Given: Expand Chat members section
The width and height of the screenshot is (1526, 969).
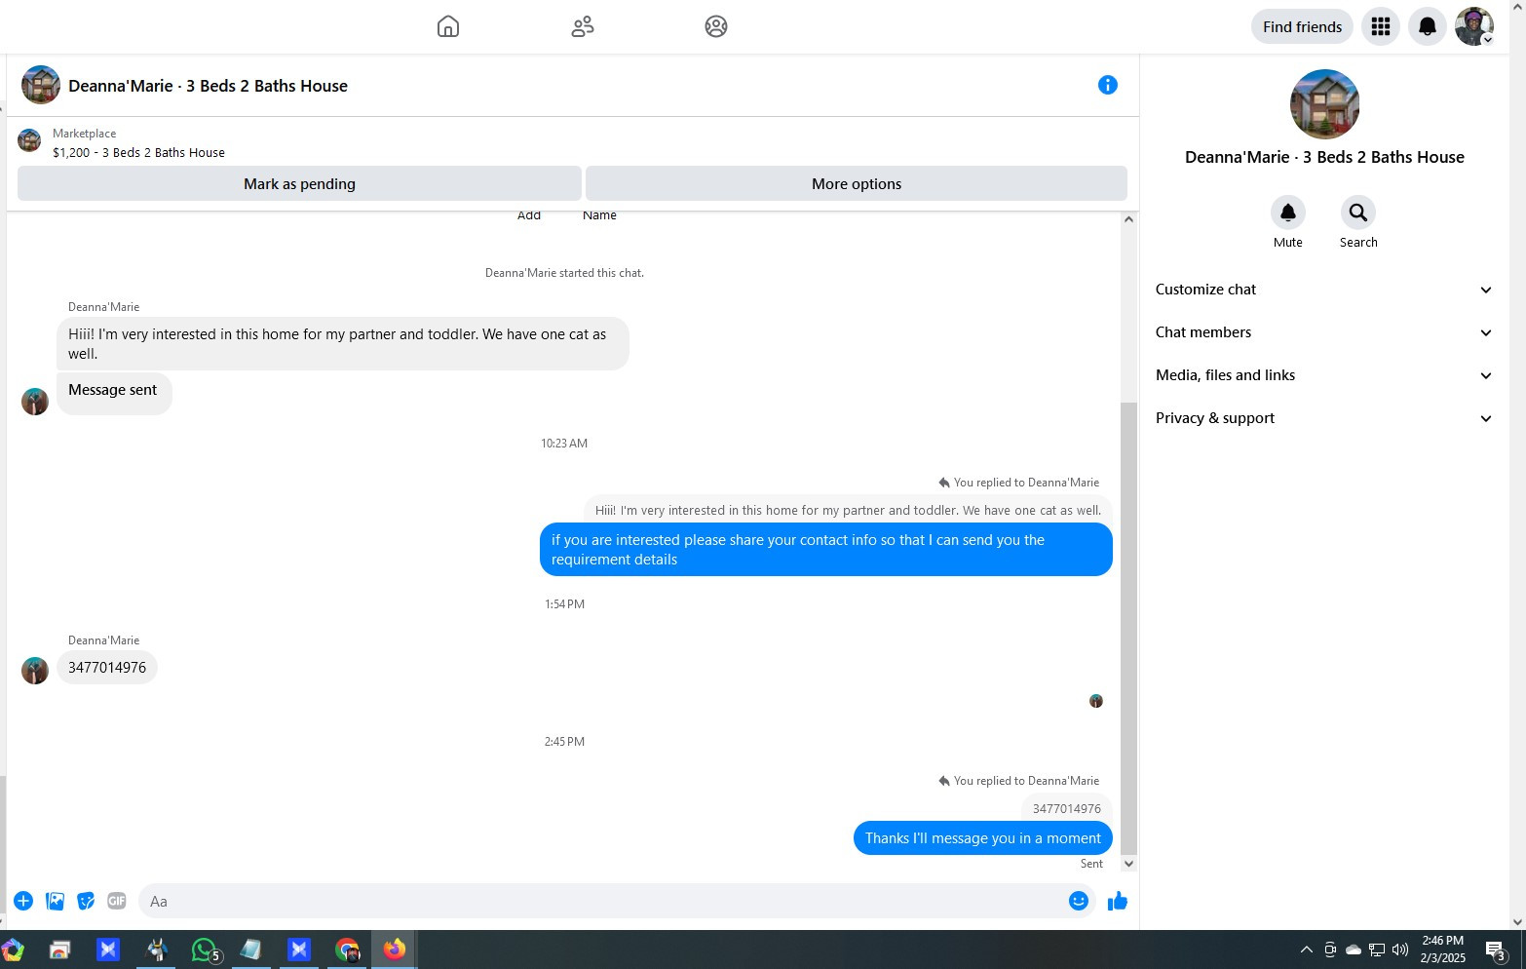Looking at the screenshot, I should coord(1324,332).
